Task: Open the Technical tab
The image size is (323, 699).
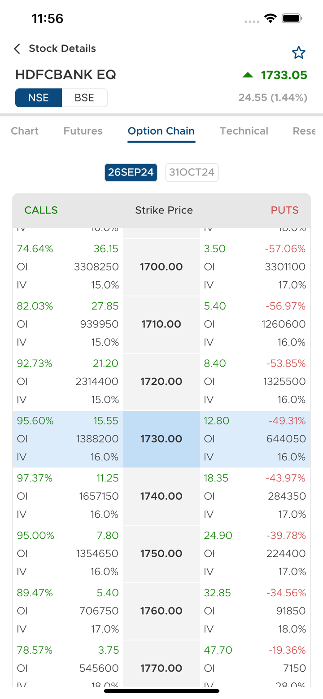Action: (244, 131)
